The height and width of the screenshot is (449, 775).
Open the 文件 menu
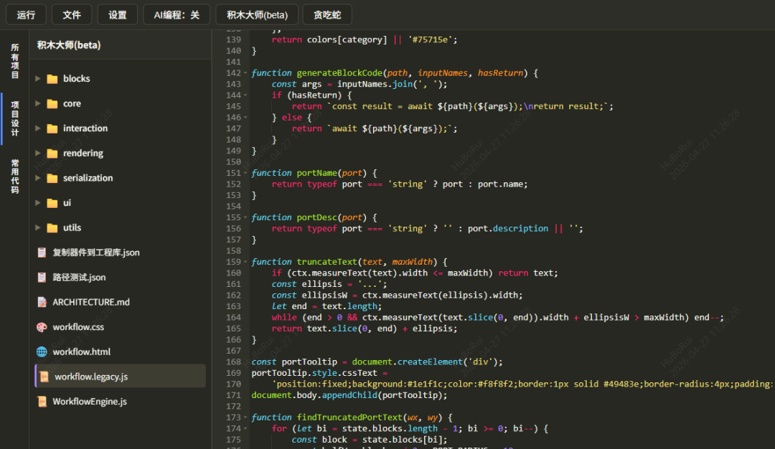(72, 15)
